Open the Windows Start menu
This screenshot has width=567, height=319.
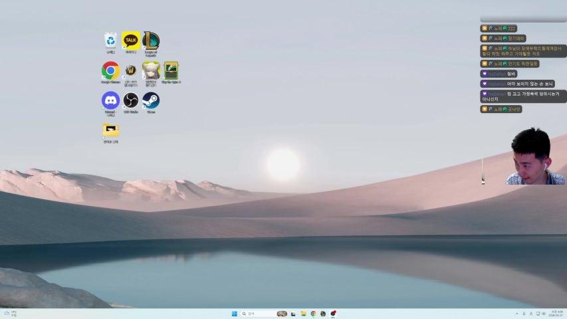[x=234, y=314]
